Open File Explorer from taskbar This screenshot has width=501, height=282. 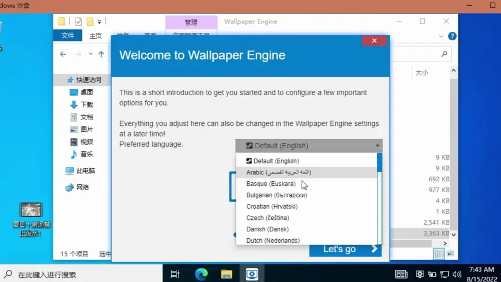click(226, 274)
